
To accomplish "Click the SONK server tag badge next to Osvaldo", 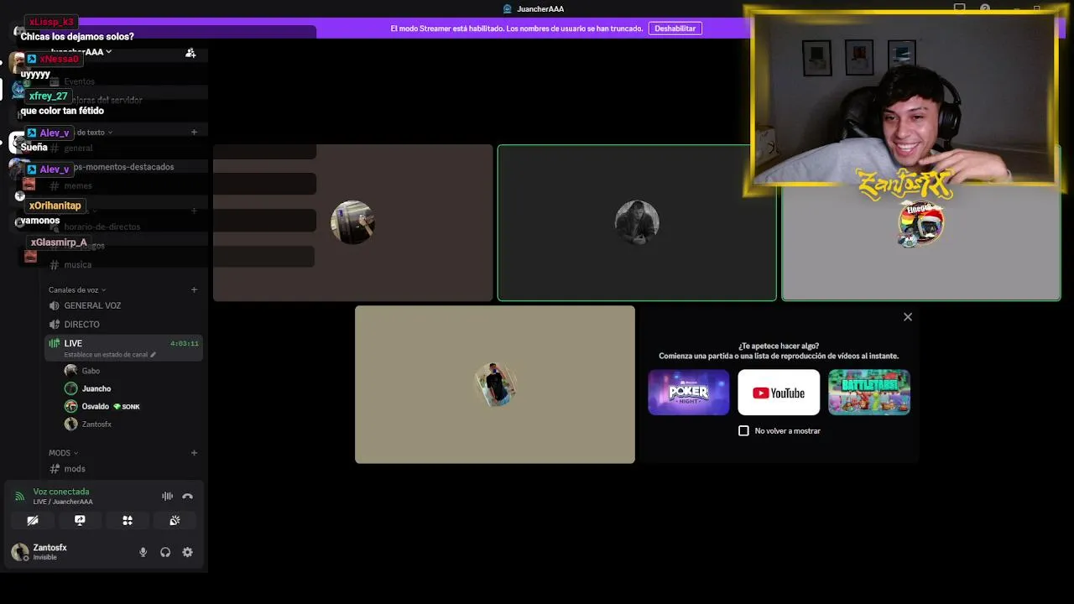I will [x=127, y=407].
